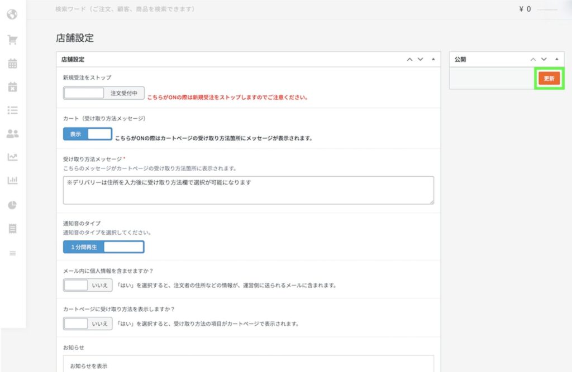
Task: Click the globe icon in the sidebar
Action: click(x=12, y=14)
